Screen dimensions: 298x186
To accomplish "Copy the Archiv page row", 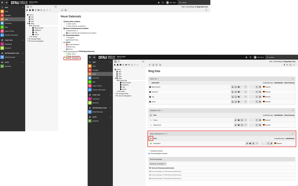I will pos(256,102).
